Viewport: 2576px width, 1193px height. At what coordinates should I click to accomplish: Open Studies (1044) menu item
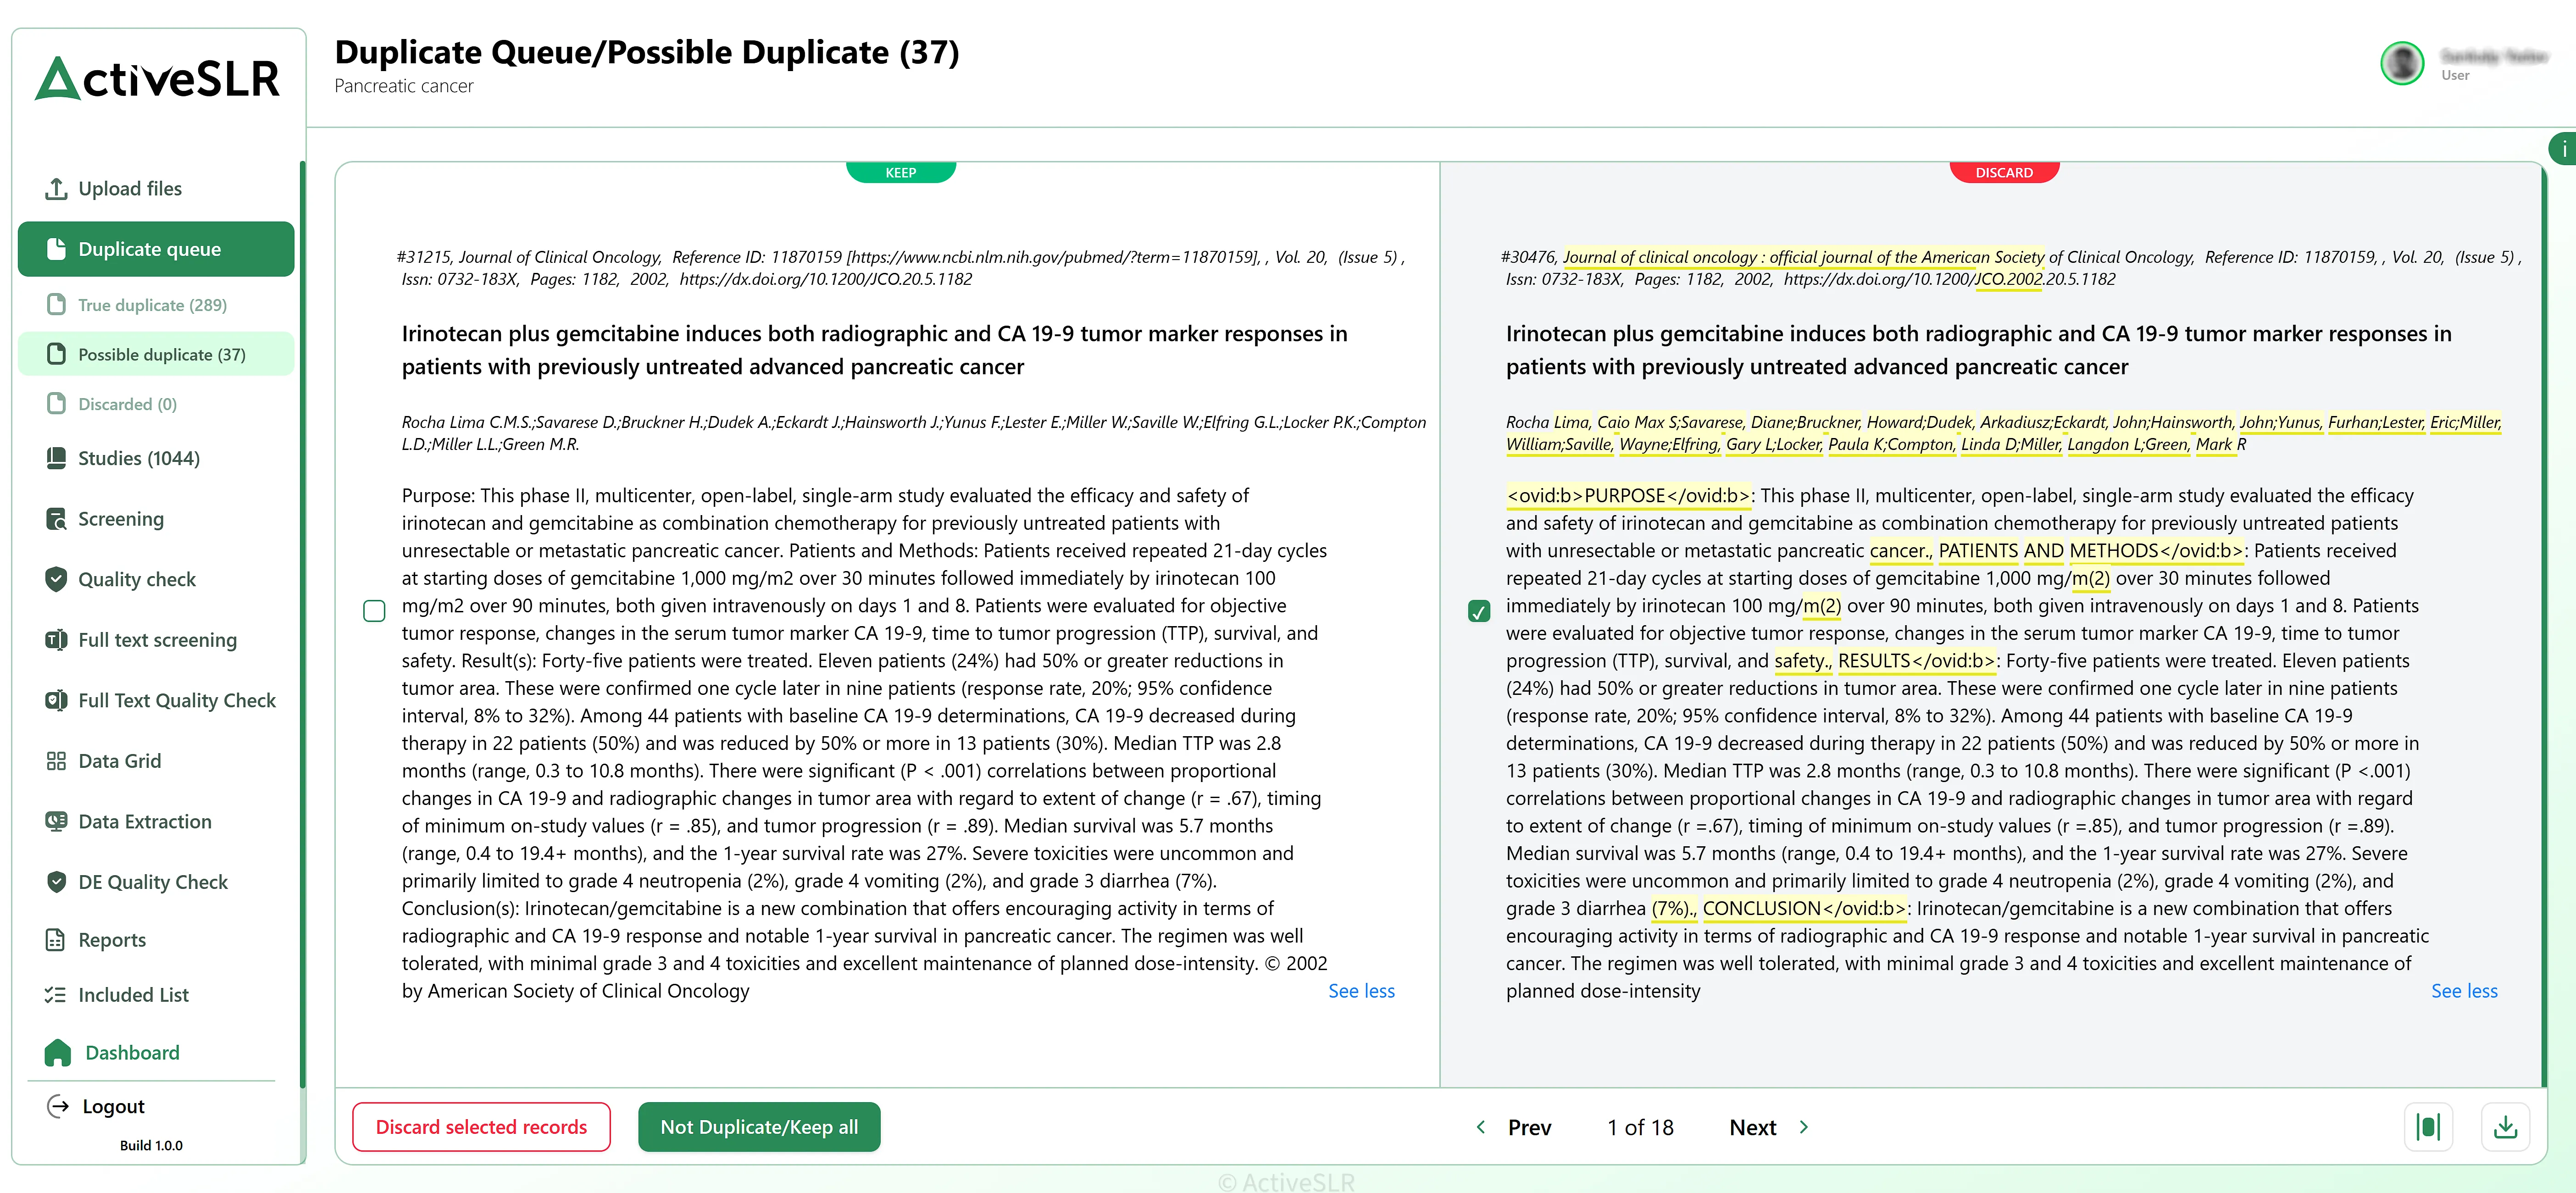coord(139,458)
